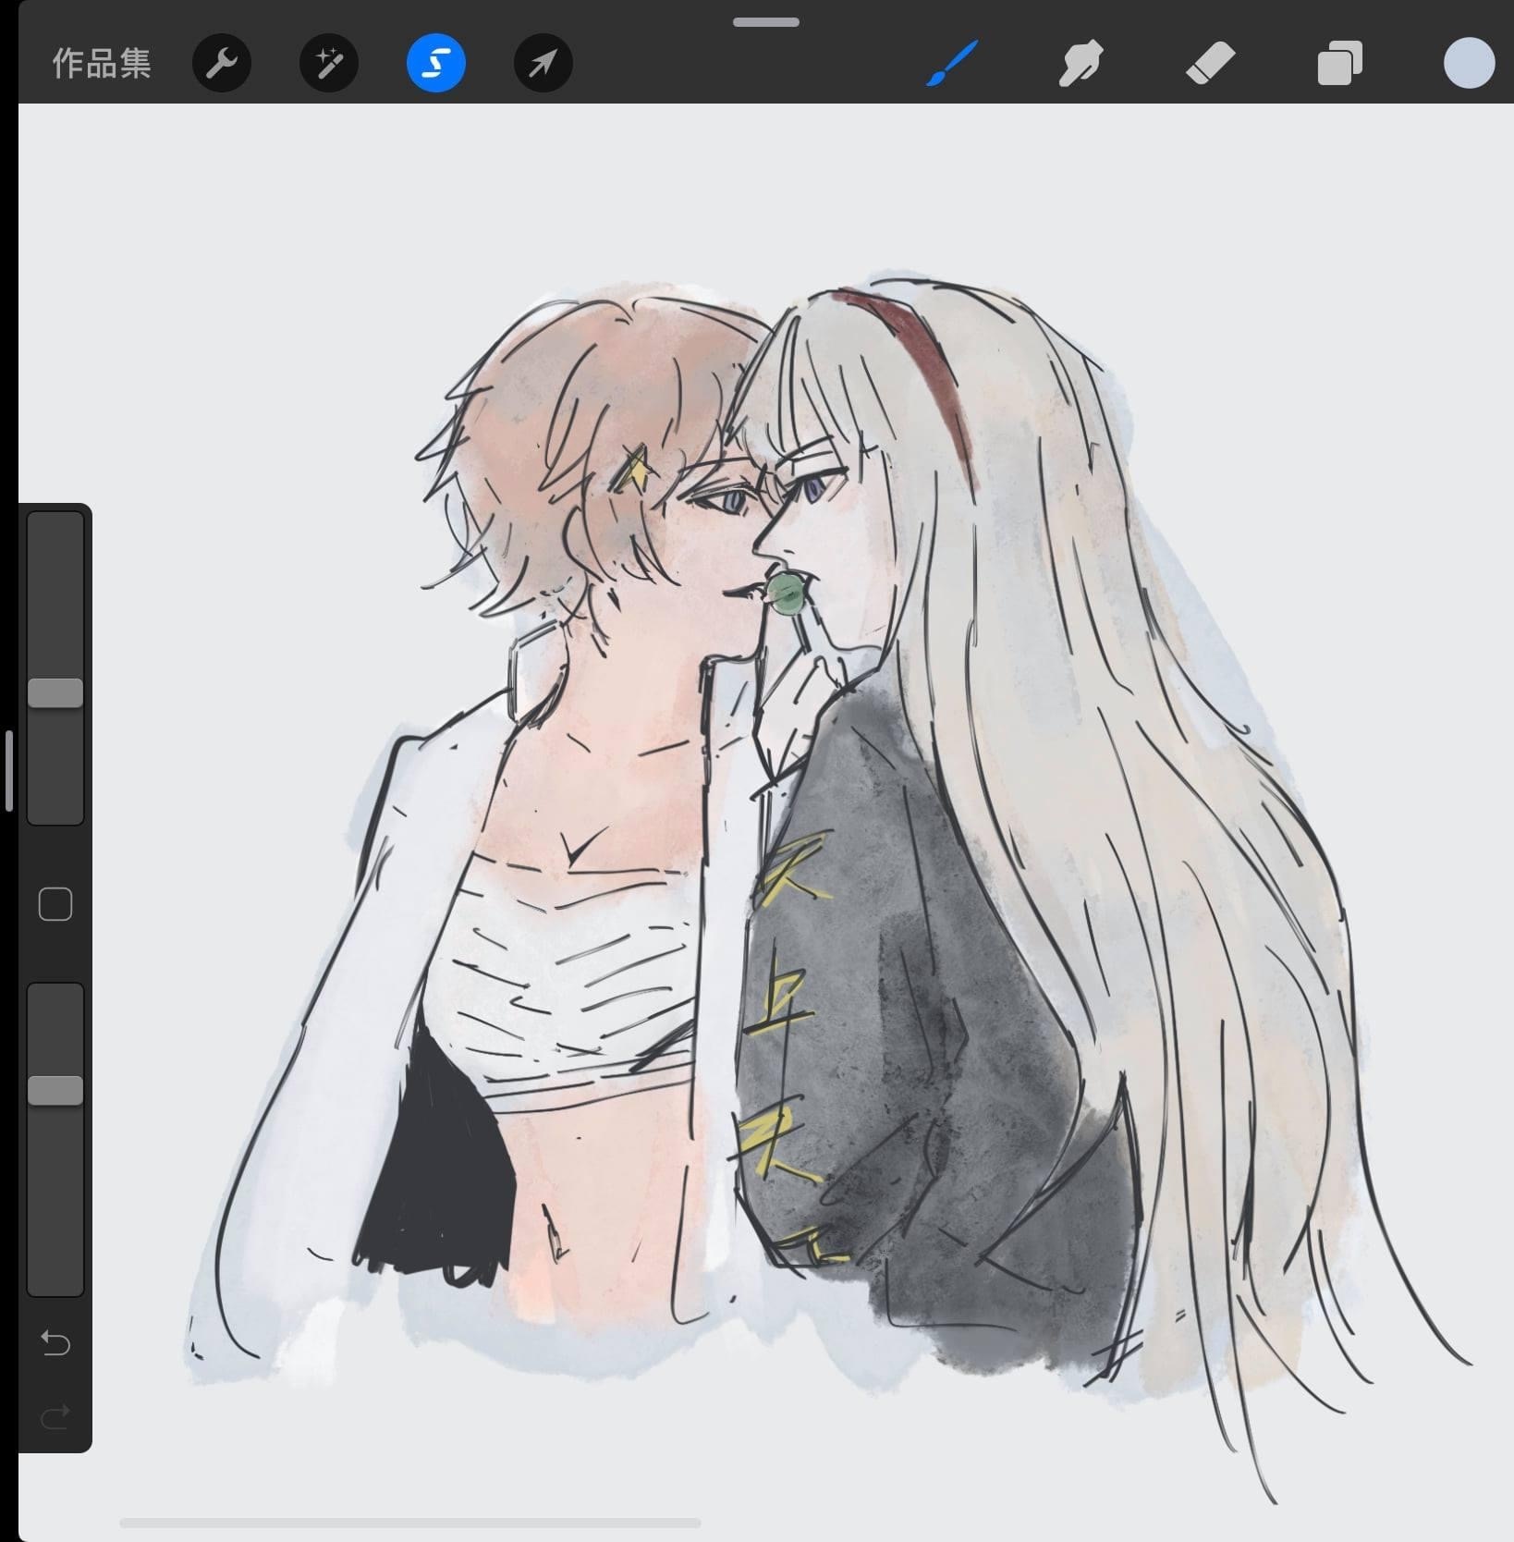Click the green lollipop in the drawing

(x=788, y=594)
